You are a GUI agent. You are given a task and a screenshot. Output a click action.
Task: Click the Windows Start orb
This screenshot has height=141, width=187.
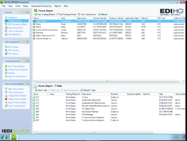[4, 137]
